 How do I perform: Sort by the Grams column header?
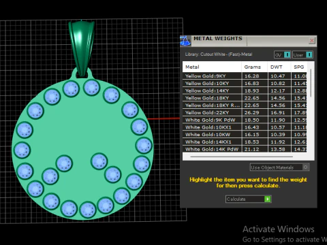255,67
